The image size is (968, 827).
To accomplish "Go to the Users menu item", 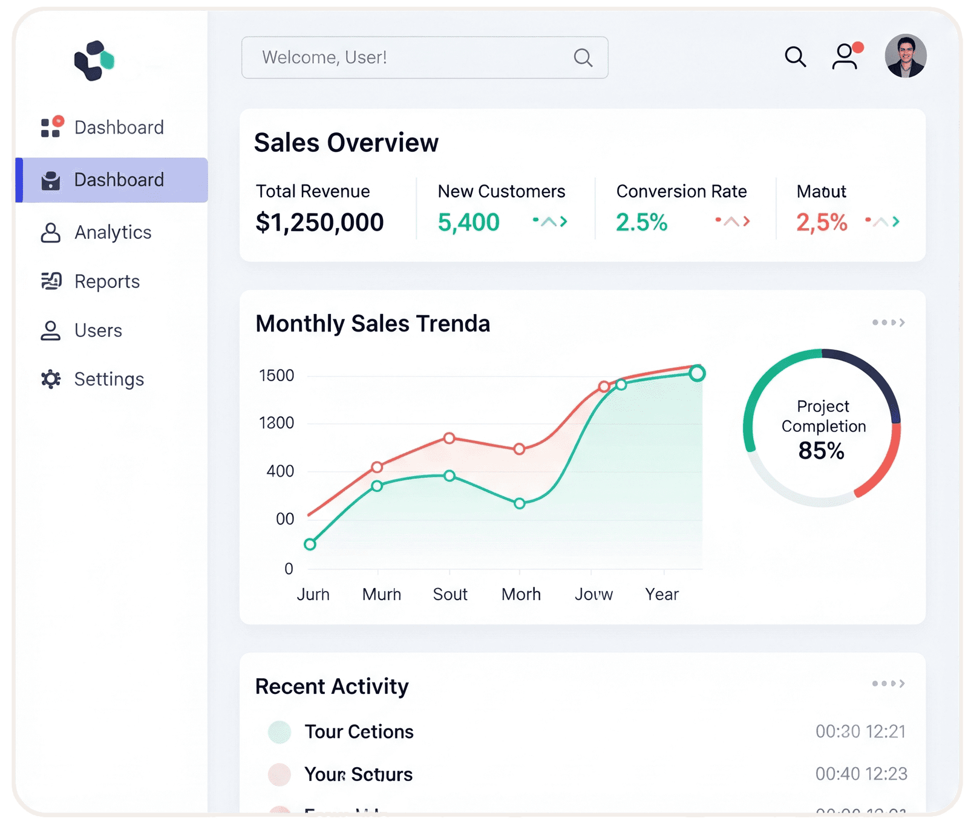I will point(97,330).
